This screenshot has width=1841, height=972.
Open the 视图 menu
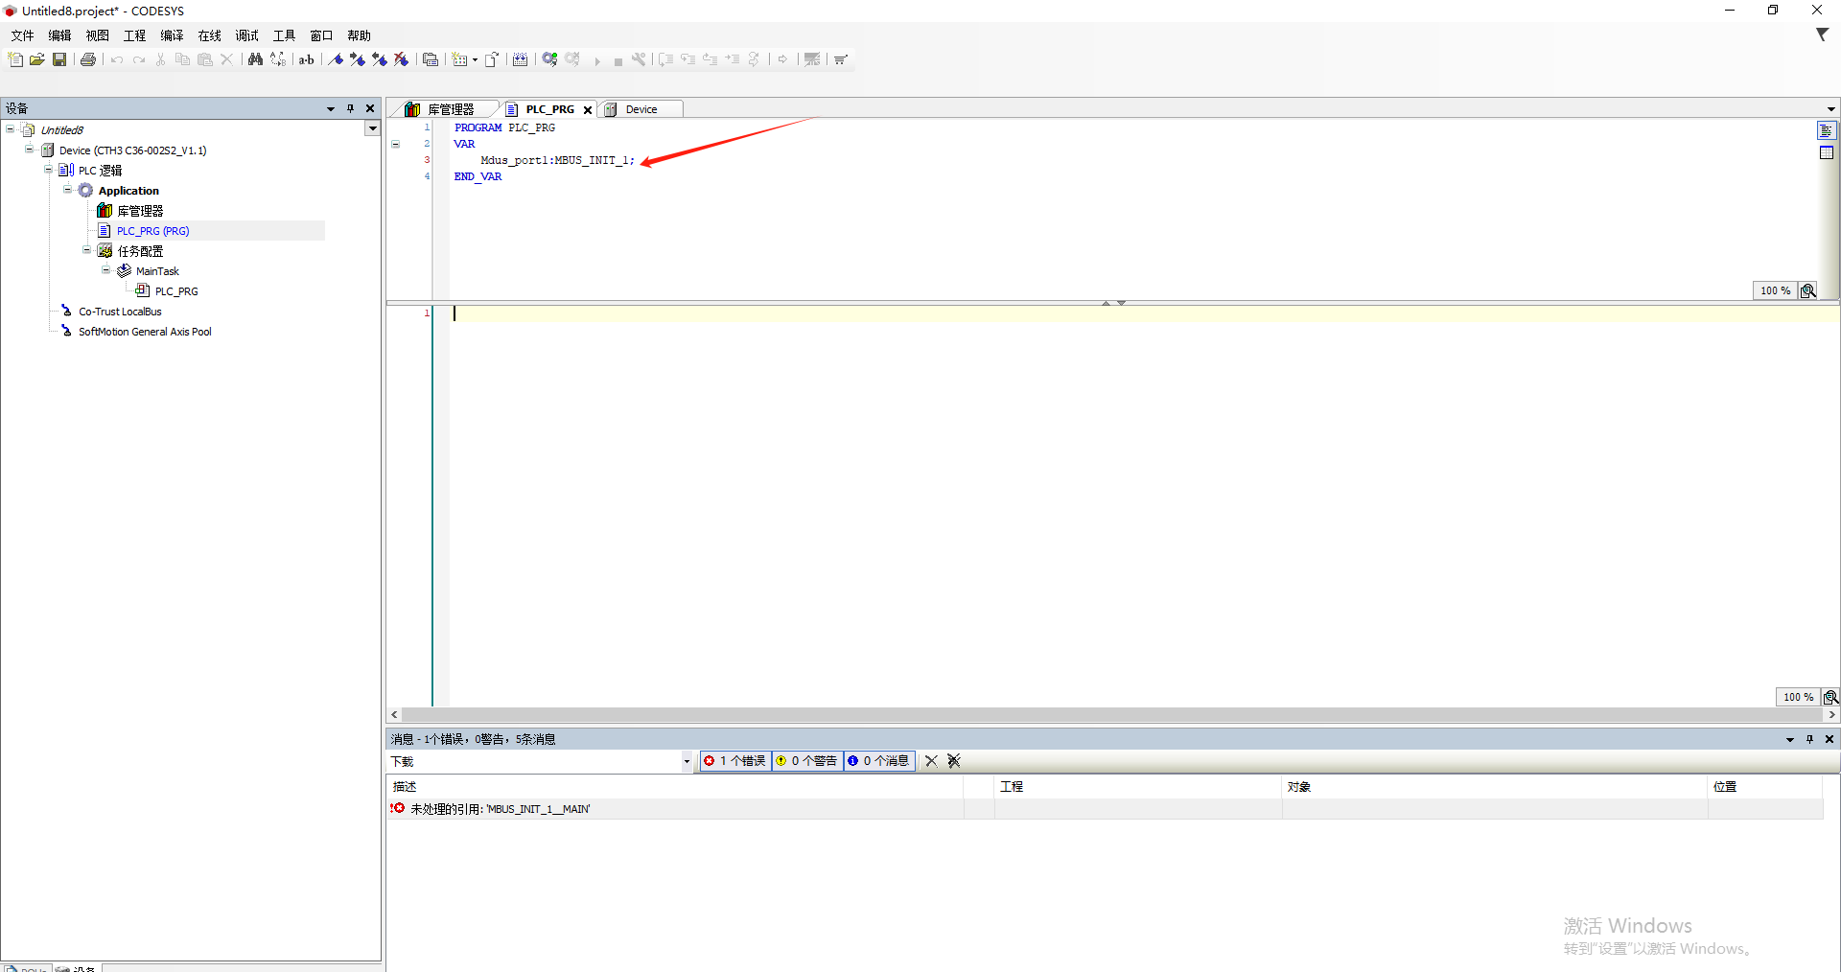coord(97,35)
